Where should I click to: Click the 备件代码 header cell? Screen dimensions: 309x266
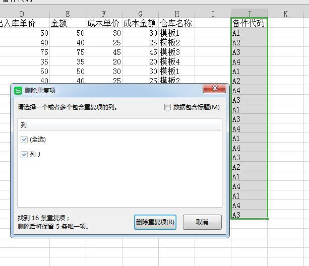249,23
